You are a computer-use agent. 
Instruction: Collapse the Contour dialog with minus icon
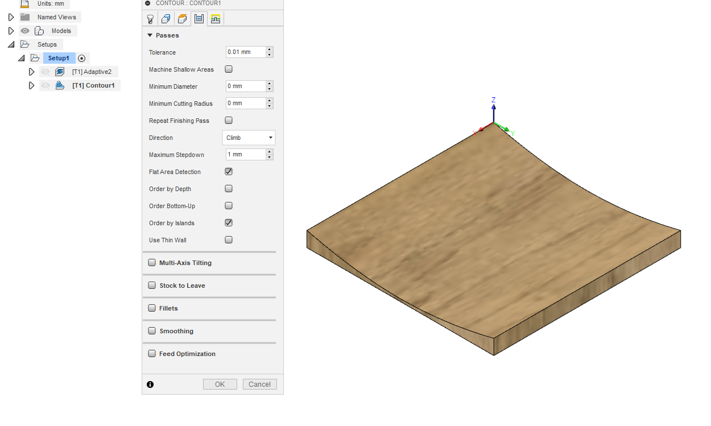pos(148,3)
